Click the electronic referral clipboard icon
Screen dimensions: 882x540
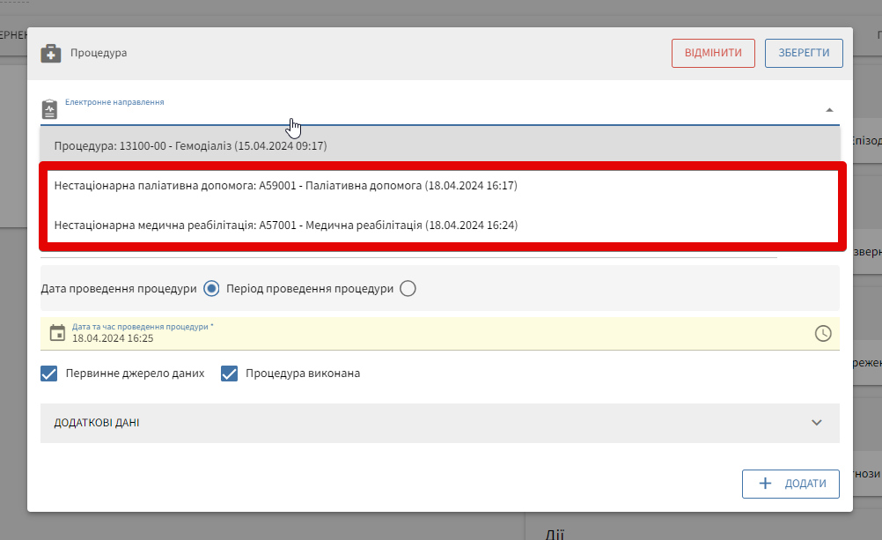pos(50,109)
